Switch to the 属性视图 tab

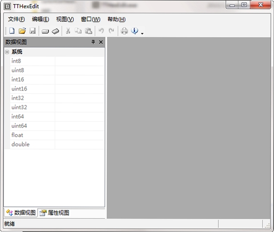click(x=54, y=212)
